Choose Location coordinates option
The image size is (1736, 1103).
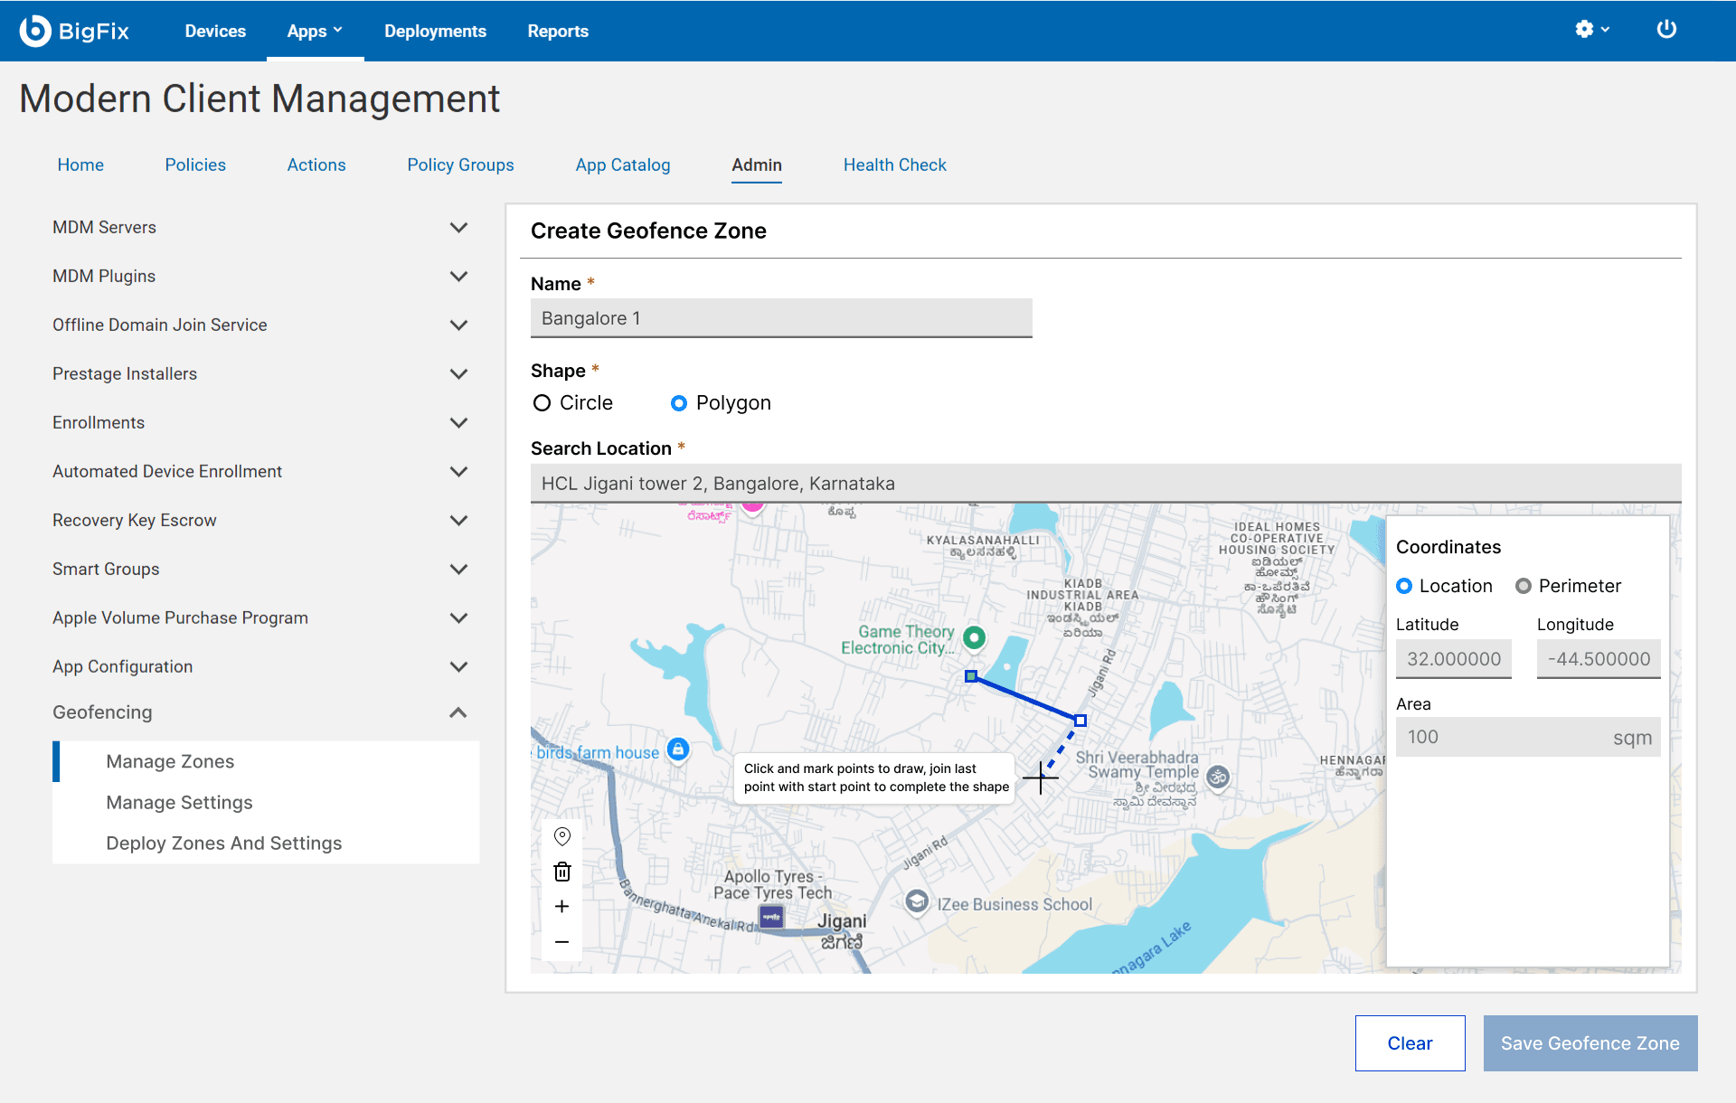pos(1404,586)
